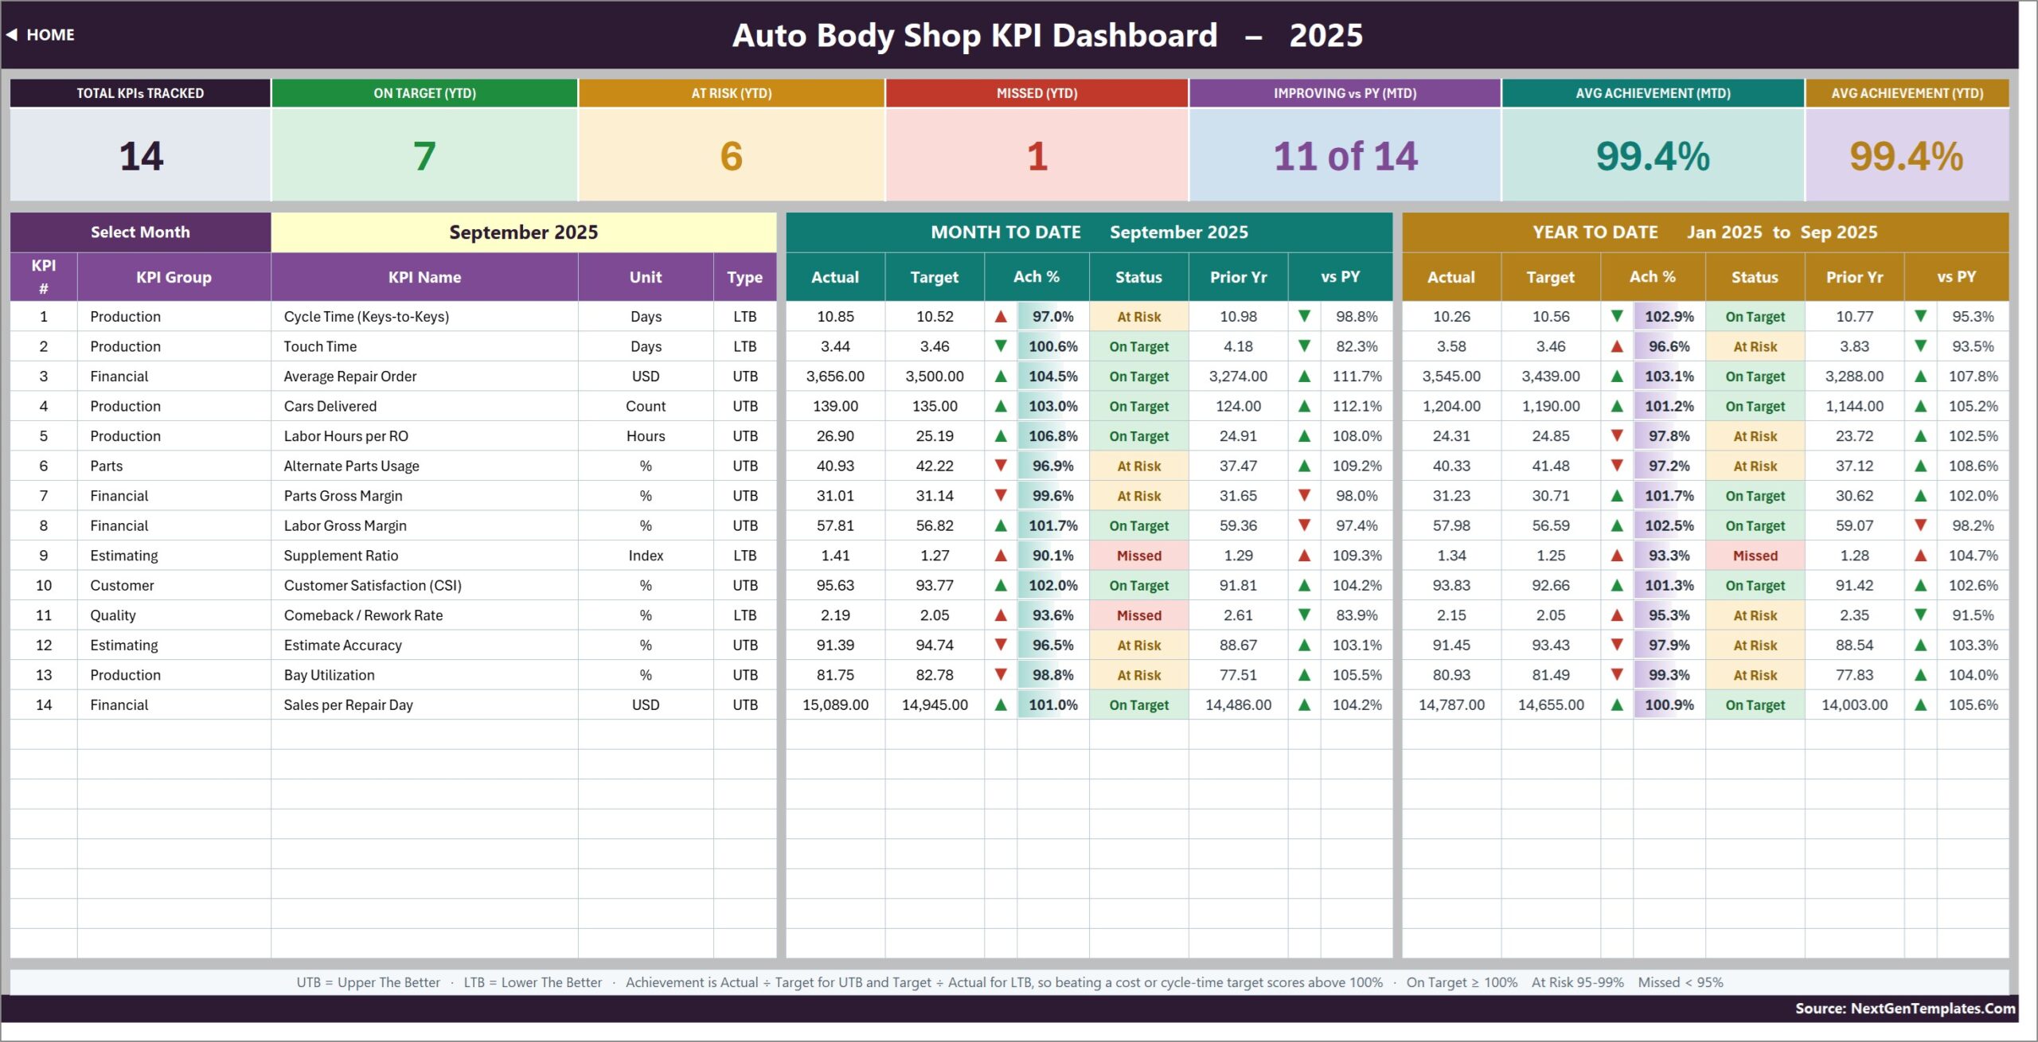Click the MTD green down arrow for Touch Time
Viewport: 2038px width, 1042px height.
pos(1001,346)
